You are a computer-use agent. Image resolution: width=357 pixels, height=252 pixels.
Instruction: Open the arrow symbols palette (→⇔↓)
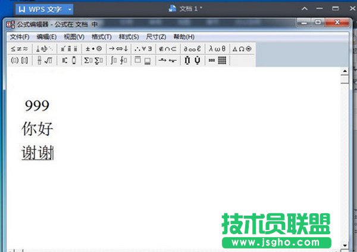(x=118, y=49)
